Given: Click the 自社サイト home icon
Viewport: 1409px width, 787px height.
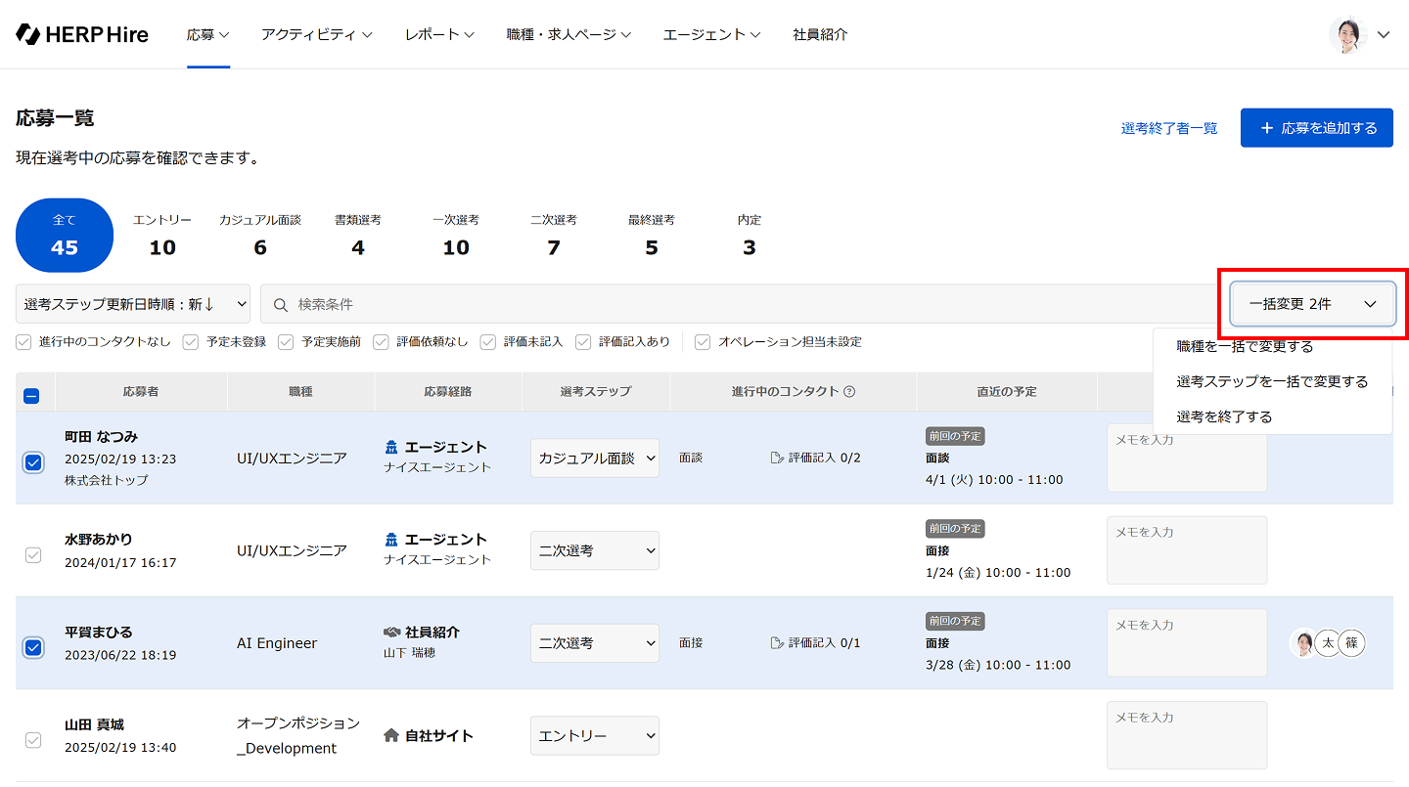Looking at the screenshot, I should click(391, 735).
